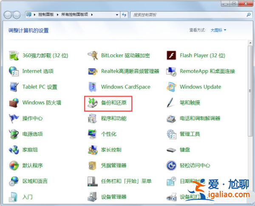Open the 备份和还原 icon
The width and height of the screenshot is (255, 206).
point(93,103)
